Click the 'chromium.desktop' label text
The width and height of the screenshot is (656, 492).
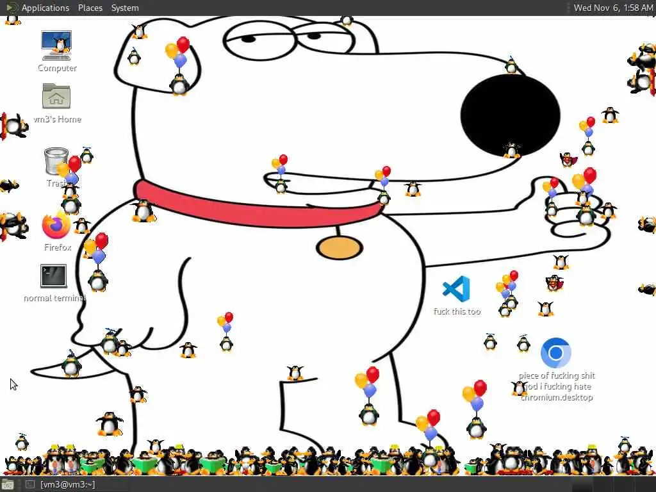pos(557,397)
